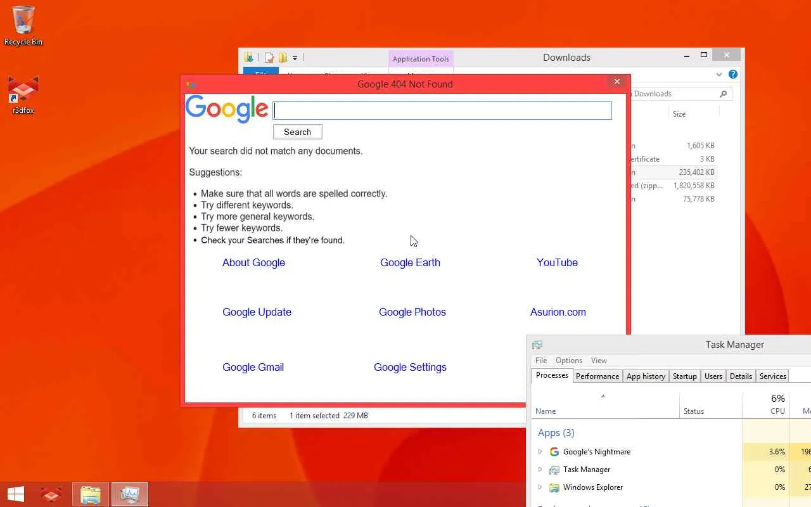Select the Windows Explorer process name
The image size is (811, 507).
(593, 487)
